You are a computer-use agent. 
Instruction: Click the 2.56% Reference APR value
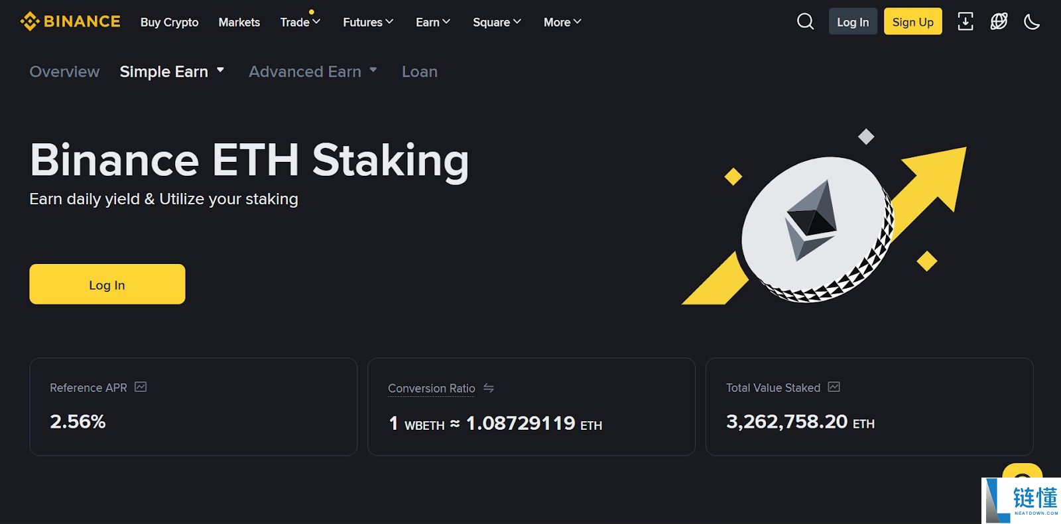coord(78,421)
